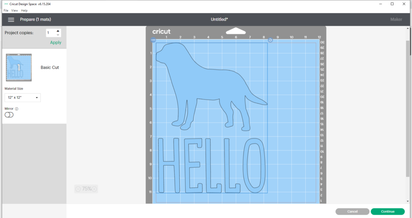Viewport: 412px width, 218px height.
Task: Click the Prepare (1 mats) heading
Action: [x=35, y=19]
